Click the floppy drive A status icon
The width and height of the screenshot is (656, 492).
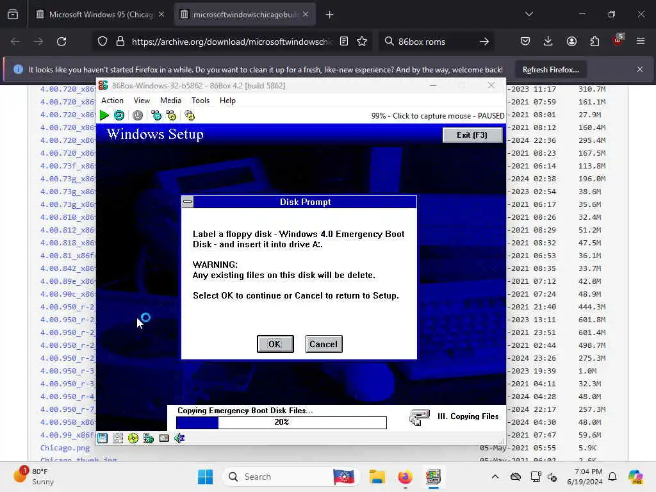[x=102, y=438]
